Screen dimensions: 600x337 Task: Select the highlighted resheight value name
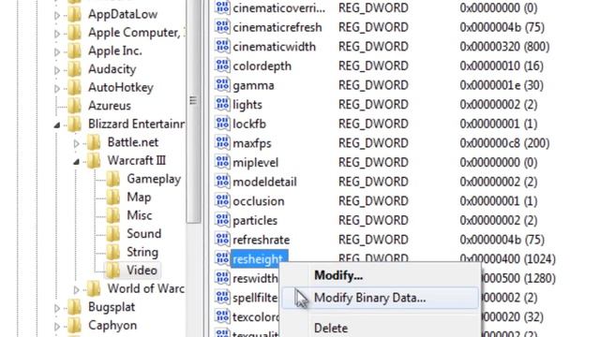[x=259, y=259]
